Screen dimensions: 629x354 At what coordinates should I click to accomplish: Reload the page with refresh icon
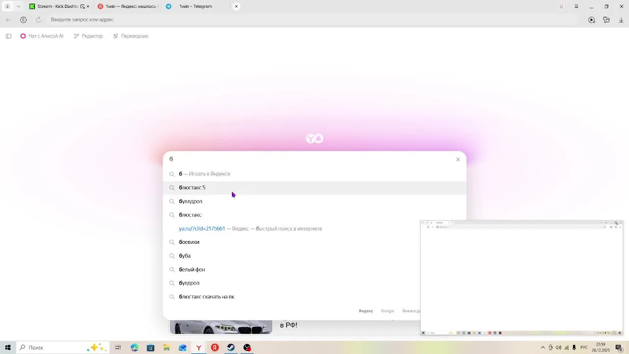click(x=38, y=20)
